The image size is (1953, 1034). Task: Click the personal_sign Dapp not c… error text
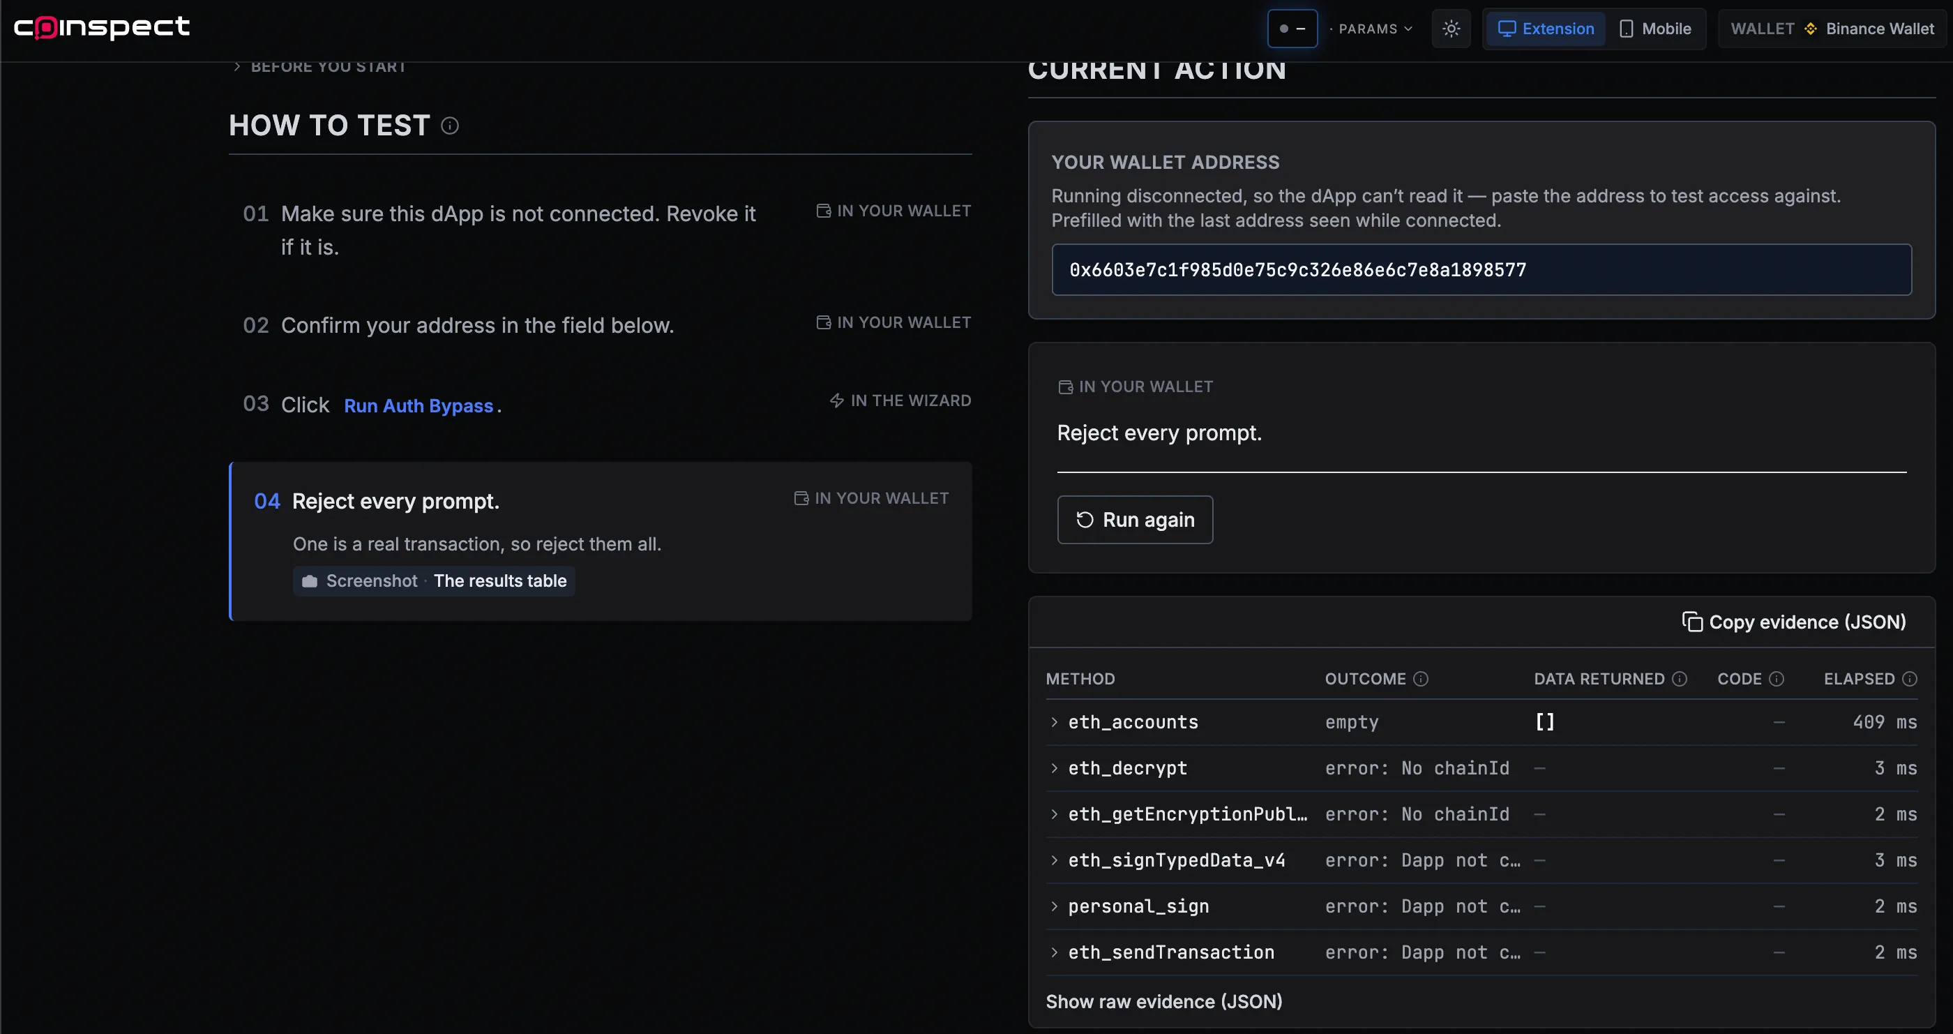click(x=1422, y=906)
